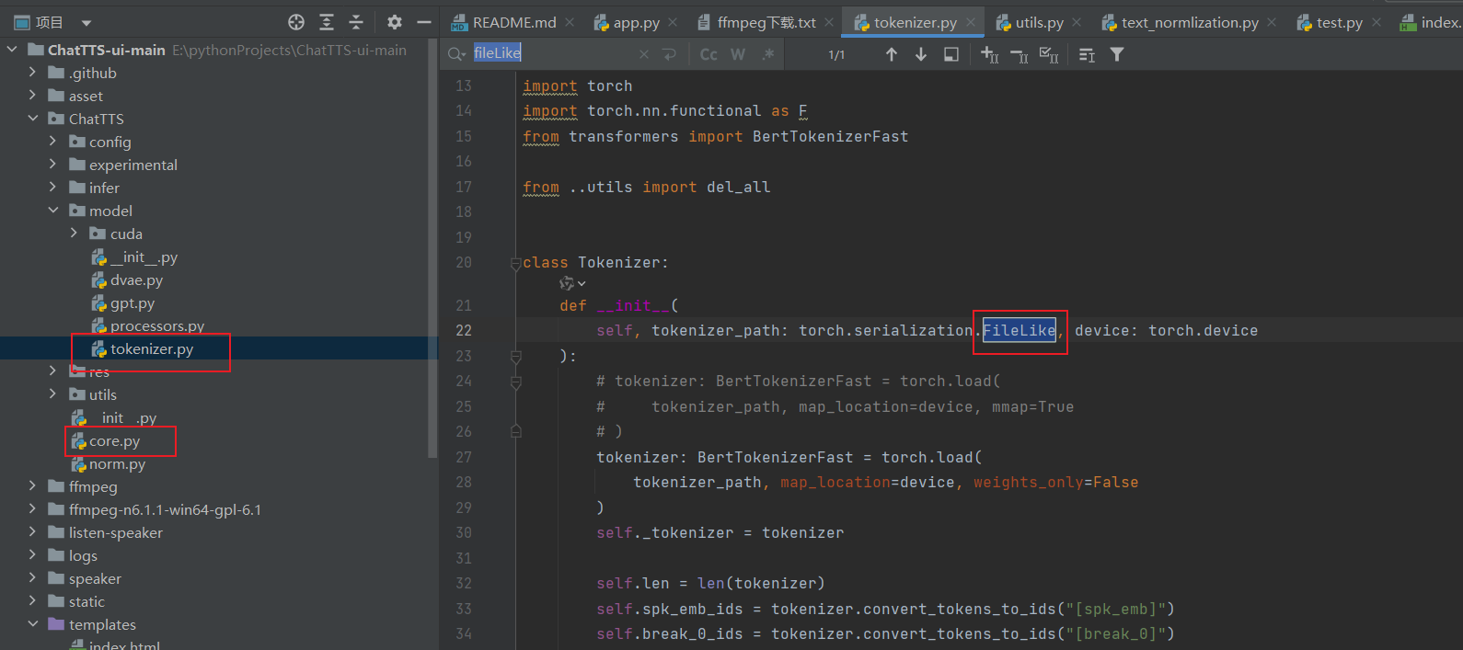Expand all nodes in project tree
Image resolution: width=1463 pixels, height=650 pixels.
[327, 22]
